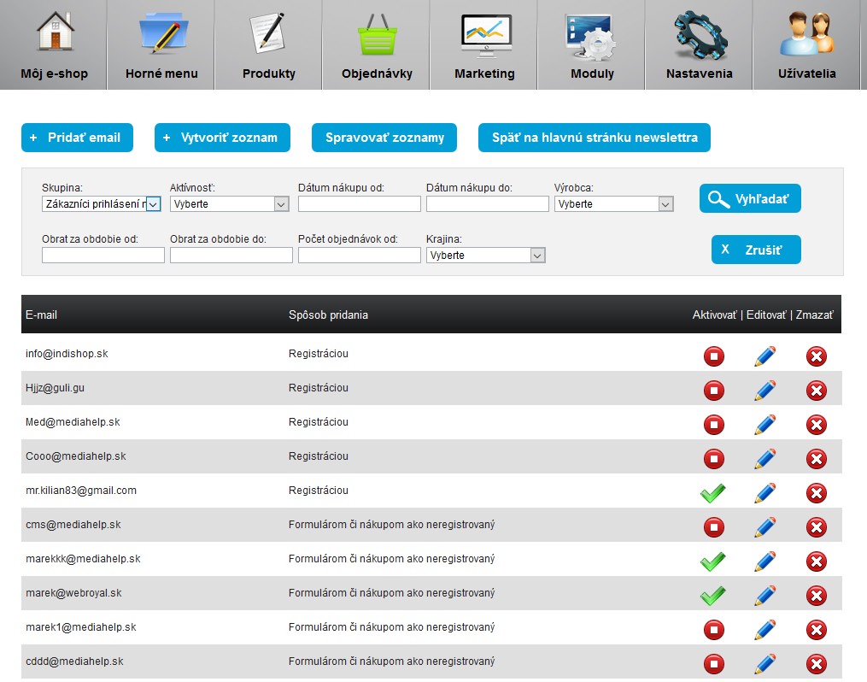Open the Krajina country dropdown

[x=485, y=256]
